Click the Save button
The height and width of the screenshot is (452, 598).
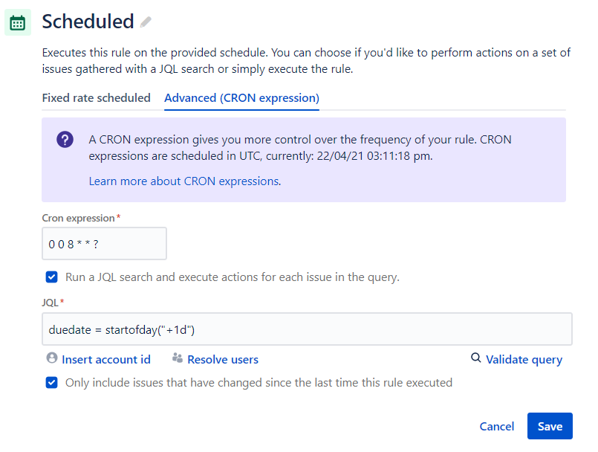click(x=550, y=426)
